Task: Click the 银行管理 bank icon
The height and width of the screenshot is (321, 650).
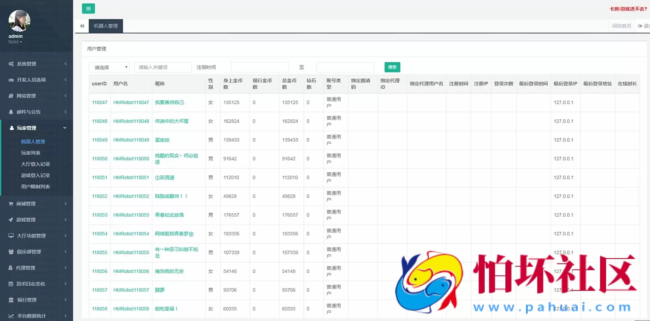Action: [x=11, y=300]
